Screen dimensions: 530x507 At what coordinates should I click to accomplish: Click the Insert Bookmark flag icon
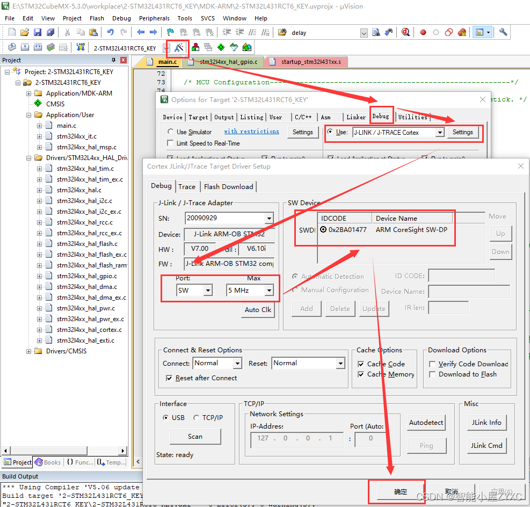(x=170, y=32)
